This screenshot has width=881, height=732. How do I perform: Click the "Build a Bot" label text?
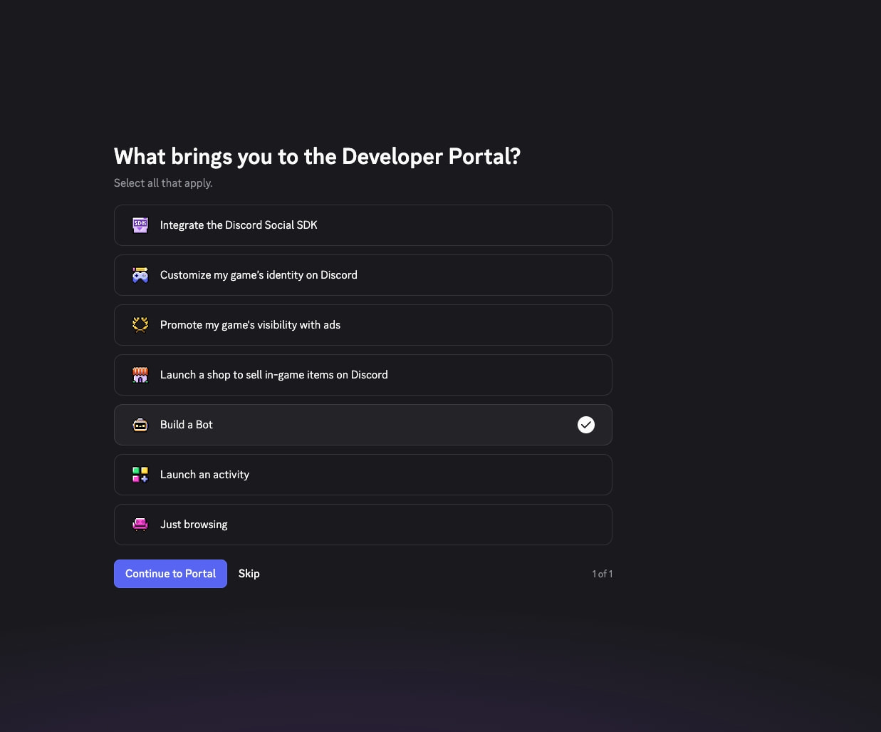pyautogui.click(x=187, y=425)
